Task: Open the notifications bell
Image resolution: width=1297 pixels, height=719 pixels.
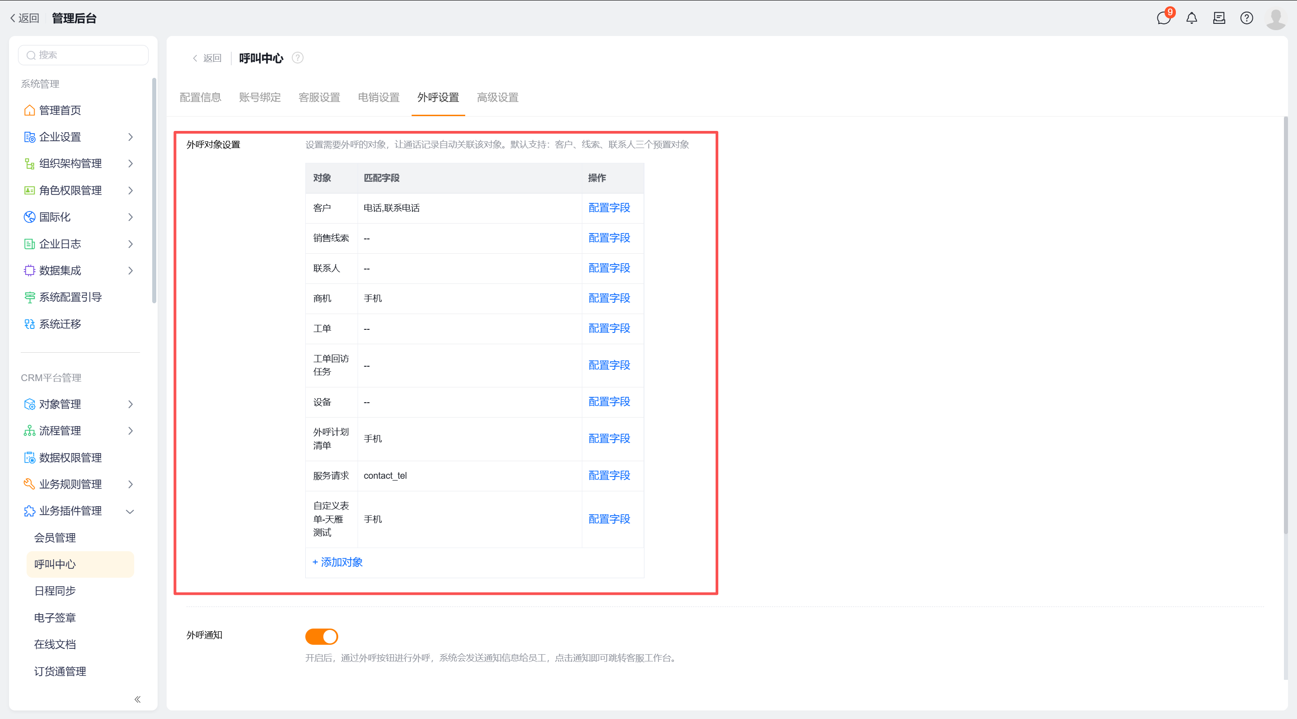Action: coord(1192,18)
